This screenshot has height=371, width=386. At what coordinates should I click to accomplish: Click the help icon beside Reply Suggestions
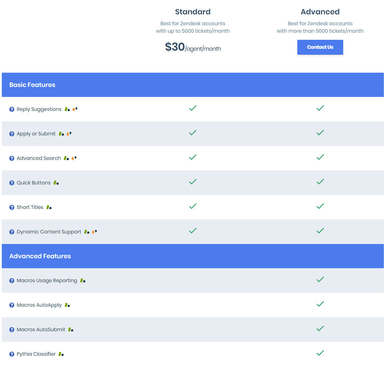[12, 109]
